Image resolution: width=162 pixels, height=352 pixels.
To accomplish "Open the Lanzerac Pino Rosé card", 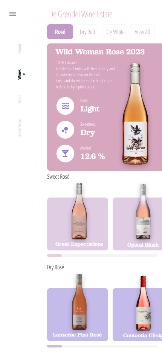I will [78, 315].
